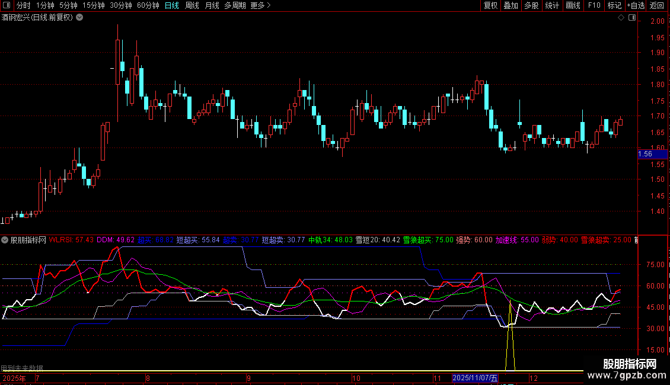
Task: Click the 返回 back button
Action: (657, 6)
